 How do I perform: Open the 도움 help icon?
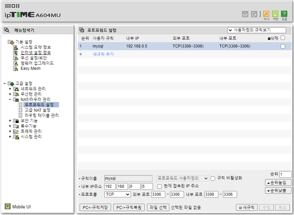click(284, 14)
